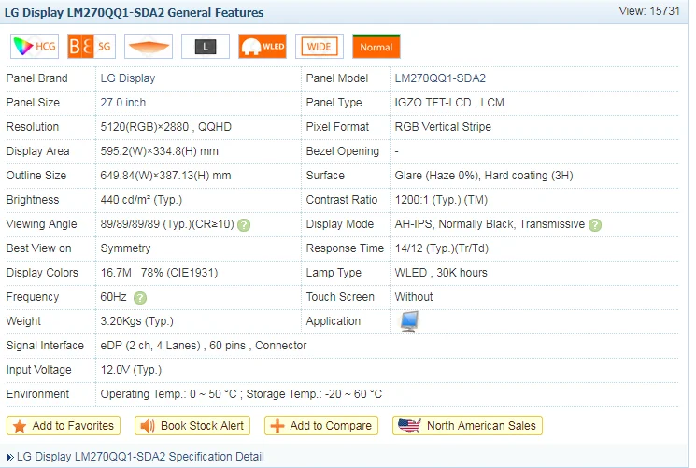This screenshot has height=468, width=696.
Task: Click the Display Colors row label
Action: point(42,273)
